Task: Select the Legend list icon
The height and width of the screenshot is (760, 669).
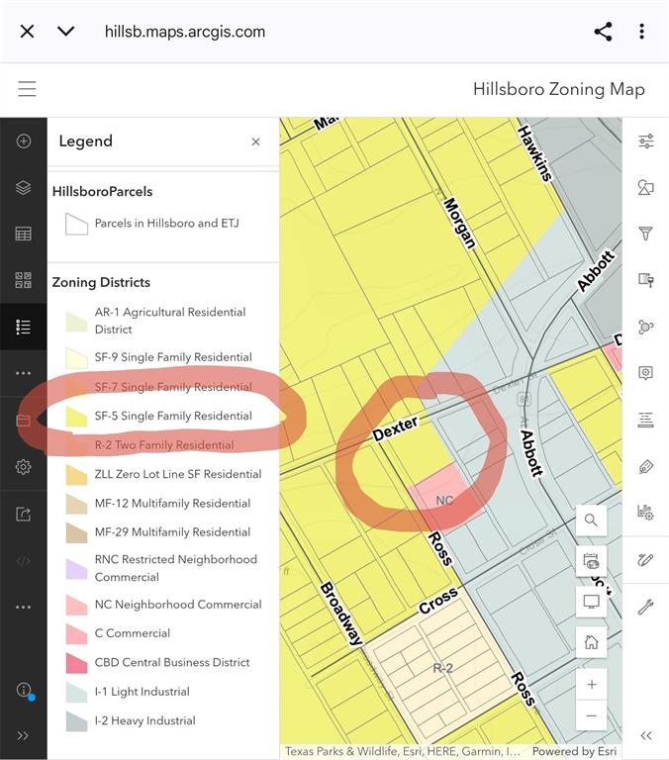Action: pyautogui.click(x=24, y=327)
